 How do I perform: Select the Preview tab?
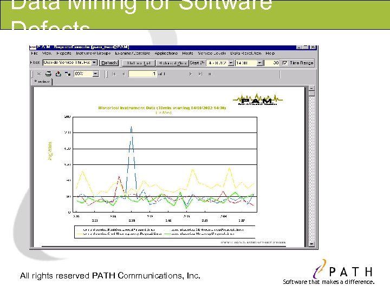42,82
